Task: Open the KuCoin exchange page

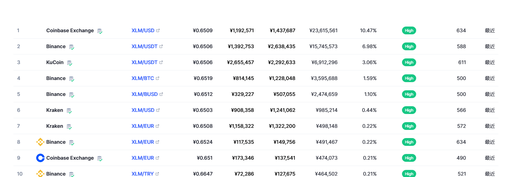Action: pos(55,62)
